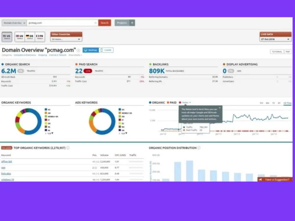The width and height of the screenshot is (295, 221).
Task: Select the UK country database
Action: pyautogui.click(x=20, y=37)
